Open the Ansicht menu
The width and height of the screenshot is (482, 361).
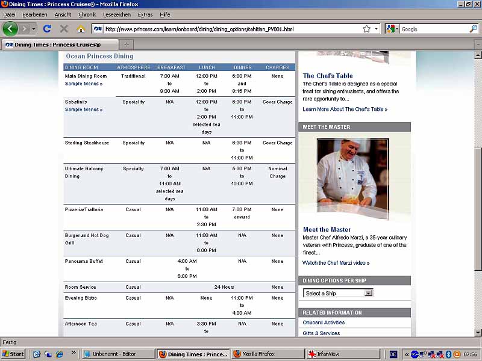pyautogui.click(x=63, y=14)
